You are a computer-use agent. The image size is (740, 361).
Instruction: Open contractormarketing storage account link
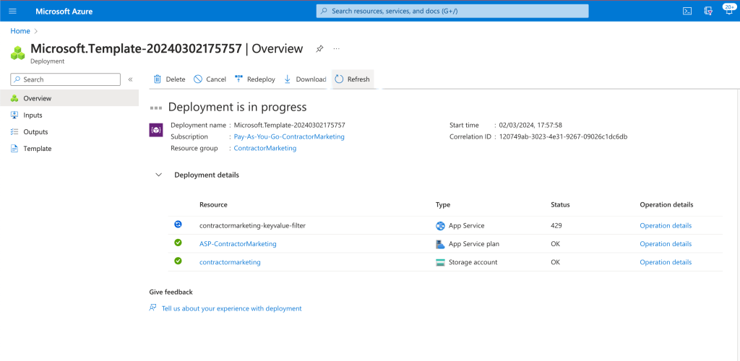[x=230, y=262]
